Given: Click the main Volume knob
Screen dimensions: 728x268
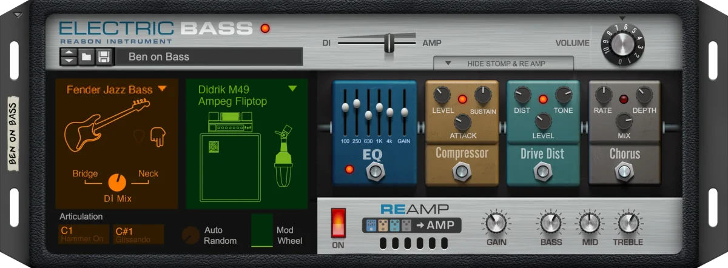Looking at the screenshot, I should pos(623,44).
